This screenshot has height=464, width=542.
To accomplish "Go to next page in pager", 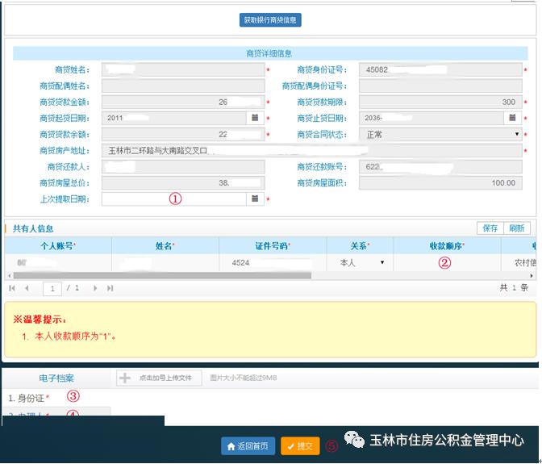I will click(95, 288).
